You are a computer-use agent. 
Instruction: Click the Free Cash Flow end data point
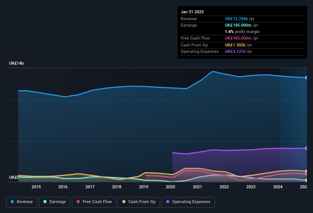coord(306,174)
